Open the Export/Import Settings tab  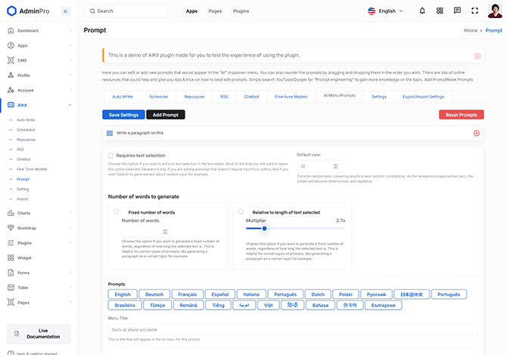pos(423,97)
